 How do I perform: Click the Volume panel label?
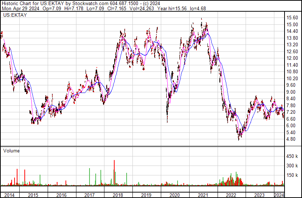[11, 151]
